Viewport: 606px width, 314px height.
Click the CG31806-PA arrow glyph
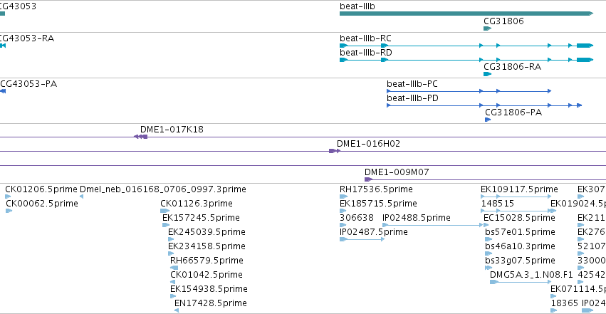coord(488,120)
